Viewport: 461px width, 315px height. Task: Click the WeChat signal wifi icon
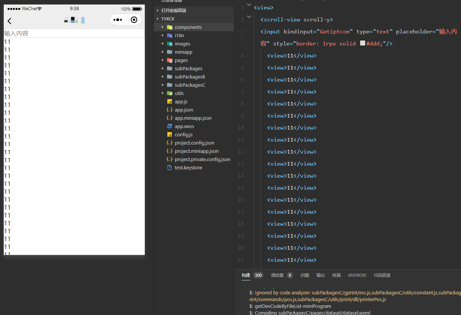pyautogui.click(x=39, y=9)
